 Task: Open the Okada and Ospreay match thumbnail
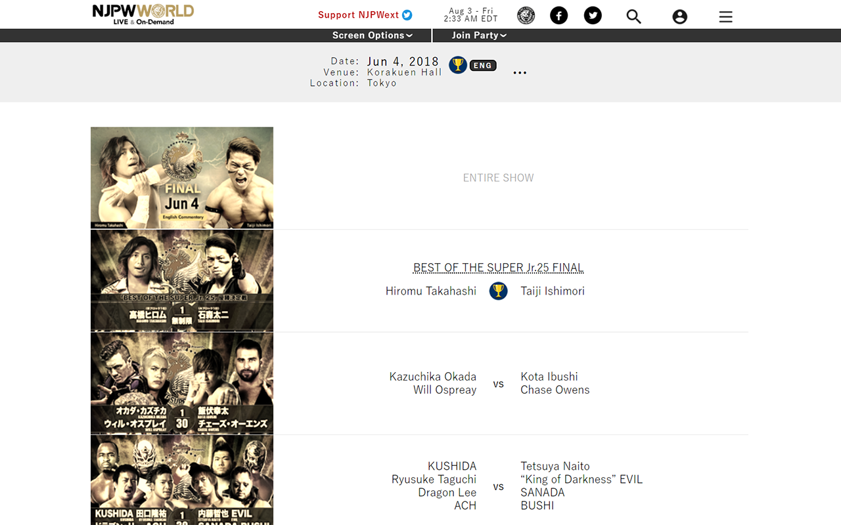(x=182, y=383)
